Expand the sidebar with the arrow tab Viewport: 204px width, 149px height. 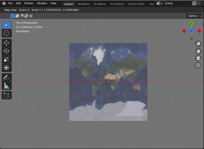click(202, 24)
